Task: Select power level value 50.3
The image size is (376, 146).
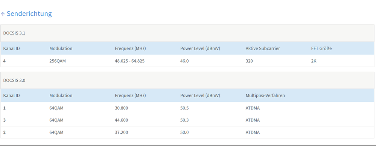Action: (185, 120)
